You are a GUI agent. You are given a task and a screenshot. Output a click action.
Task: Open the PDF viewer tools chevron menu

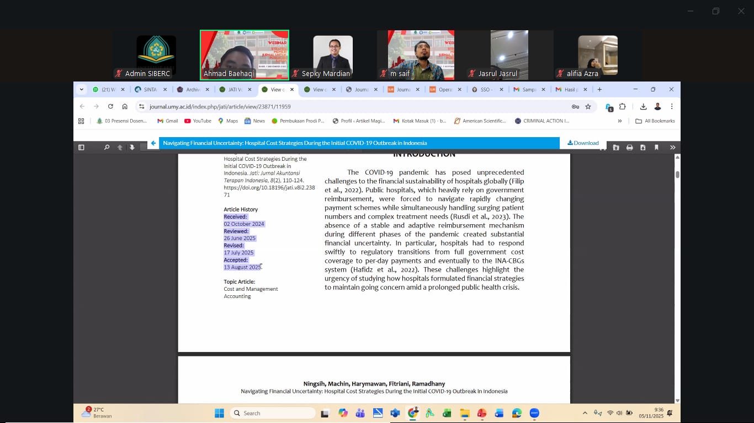[672, 148]
